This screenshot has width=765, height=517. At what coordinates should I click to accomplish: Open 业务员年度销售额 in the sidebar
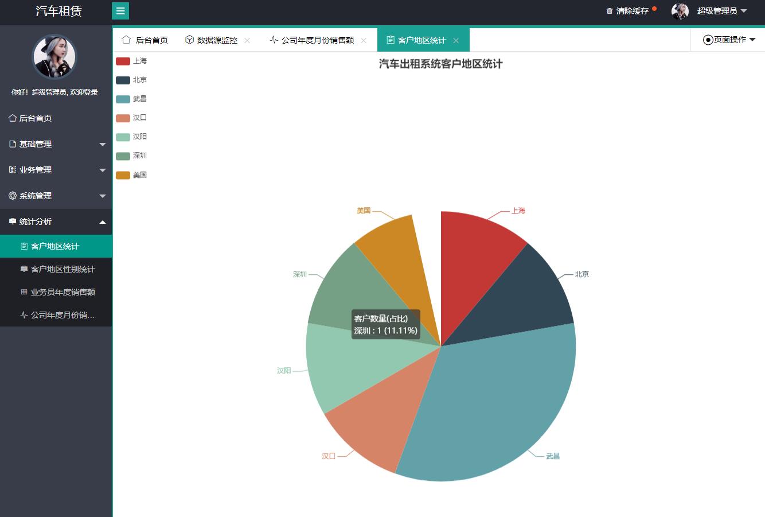click(x=56, y=292)
